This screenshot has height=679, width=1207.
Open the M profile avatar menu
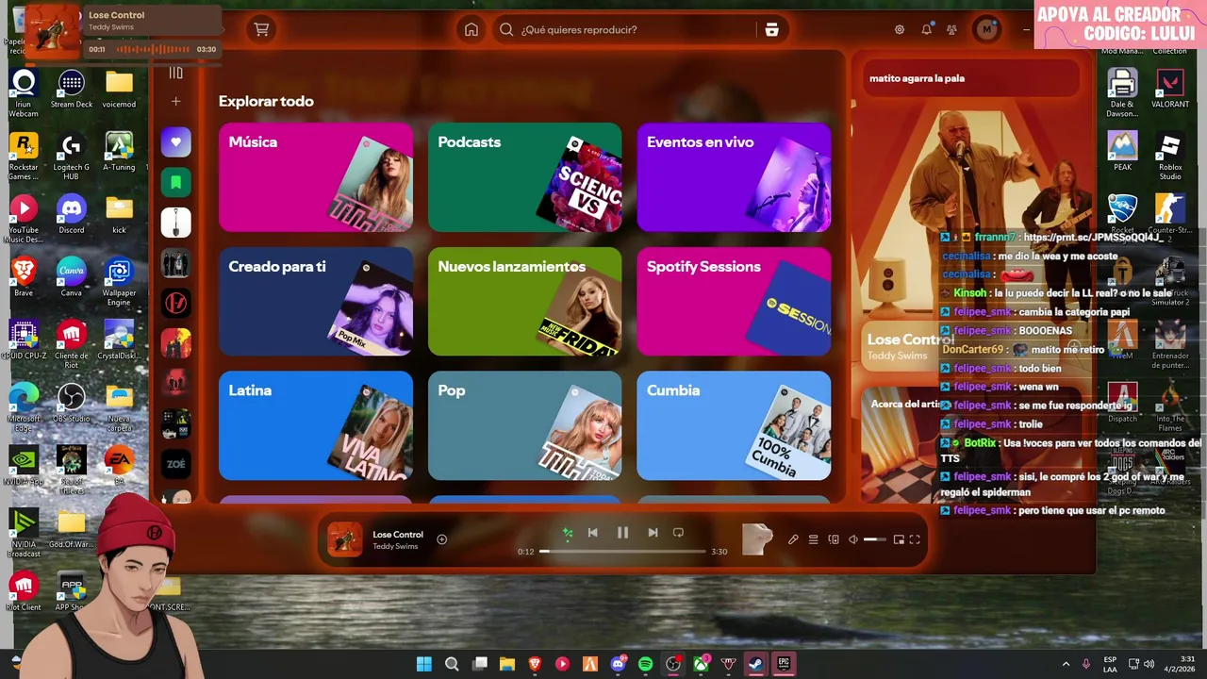986,29
